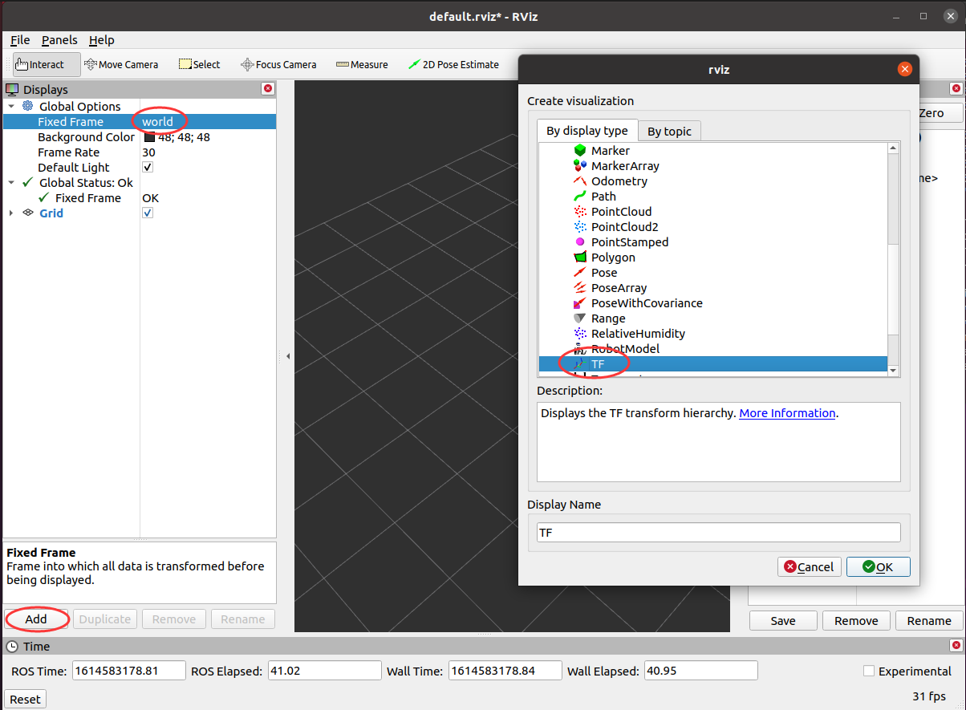Select the PointCloud2 display type

pyautogui.click(x=616, y=227)
